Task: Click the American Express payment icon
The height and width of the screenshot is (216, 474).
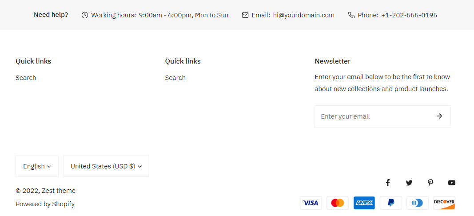Action: (364, 203)
